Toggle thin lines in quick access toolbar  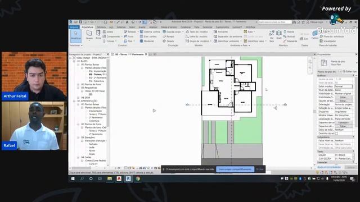click(144, 22)
